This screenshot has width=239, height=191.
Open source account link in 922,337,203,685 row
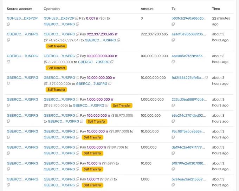click(x=22, y=34)
